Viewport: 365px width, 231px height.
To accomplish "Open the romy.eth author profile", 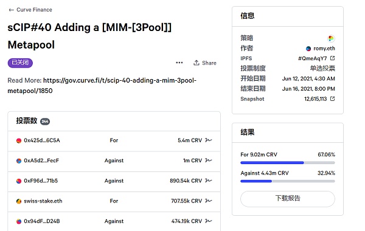I will click(324, 49).
